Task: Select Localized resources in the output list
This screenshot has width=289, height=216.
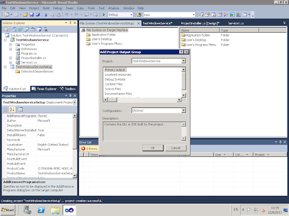Action: point(118,74)
